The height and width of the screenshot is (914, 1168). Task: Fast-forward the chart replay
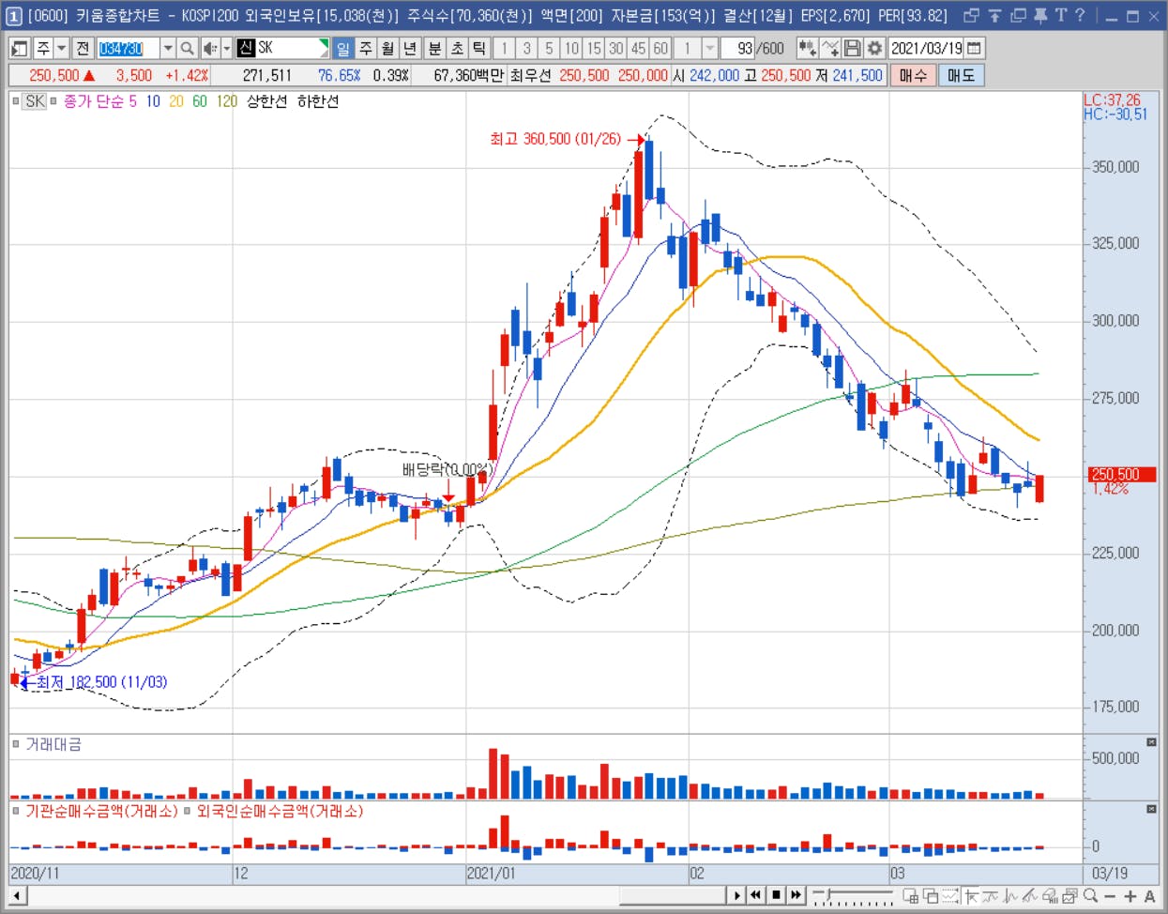pyautogui.click(x=796, y=895)
